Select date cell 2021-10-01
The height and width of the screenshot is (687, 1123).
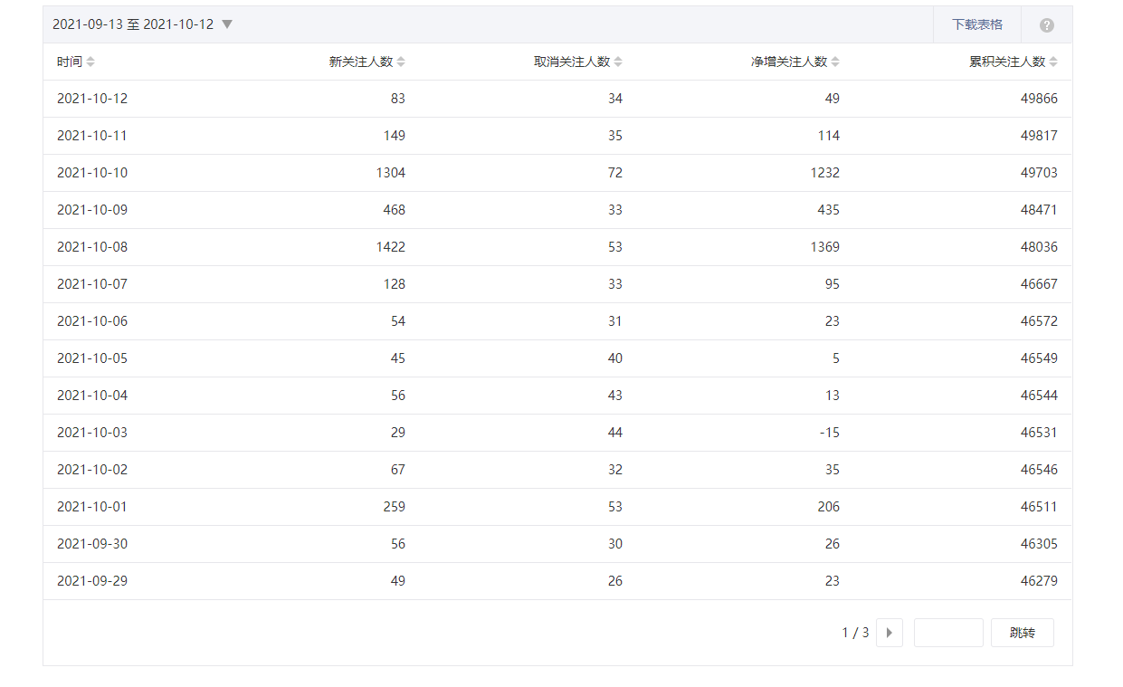pos(92,507)
